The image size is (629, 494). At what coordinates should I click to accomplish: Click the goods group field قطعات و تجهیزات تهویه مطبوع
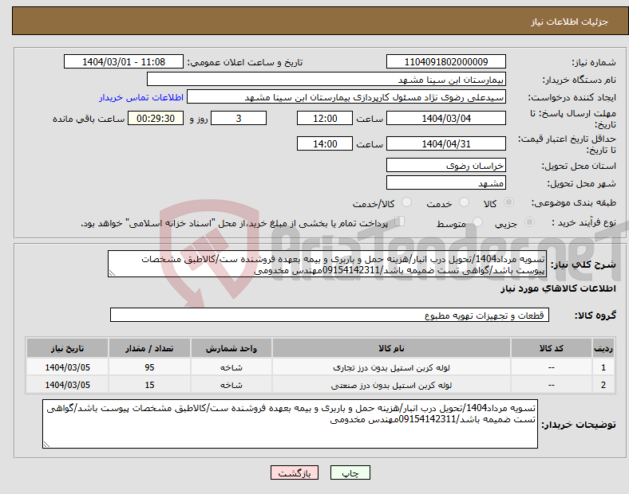330,315
